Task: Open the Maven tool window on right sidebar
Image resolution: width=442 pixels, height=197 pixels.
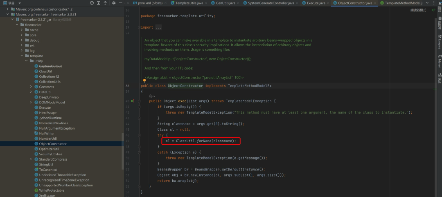Action: (x=440, y=62)
